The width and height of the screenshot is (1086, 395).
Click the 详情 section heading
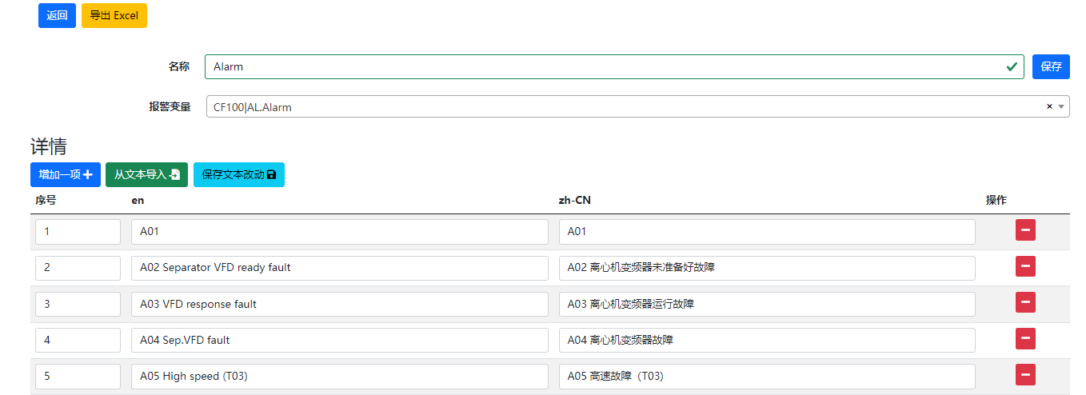(x=49, y=146)
